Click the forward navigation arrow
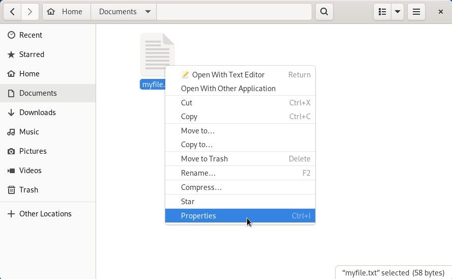Screen dimensions: 452x279 [x=30, y=12]
